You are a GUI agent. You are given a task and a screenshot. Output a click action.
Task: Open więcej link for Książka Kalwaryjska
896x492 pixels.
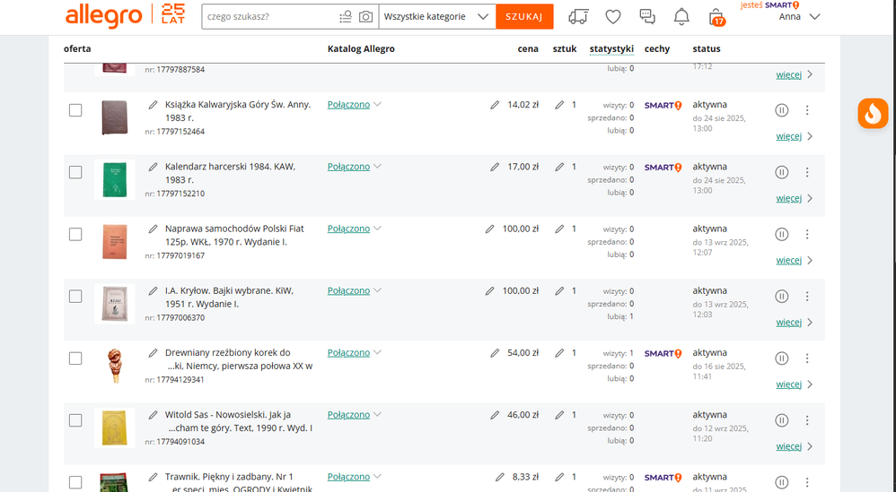[788, 136]
